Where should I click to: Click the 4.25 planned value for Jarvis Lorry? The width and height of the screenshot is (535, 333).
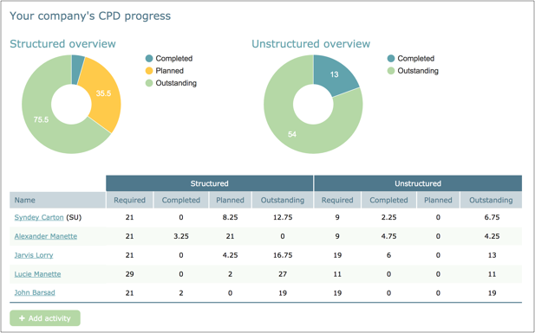point(230,255)
